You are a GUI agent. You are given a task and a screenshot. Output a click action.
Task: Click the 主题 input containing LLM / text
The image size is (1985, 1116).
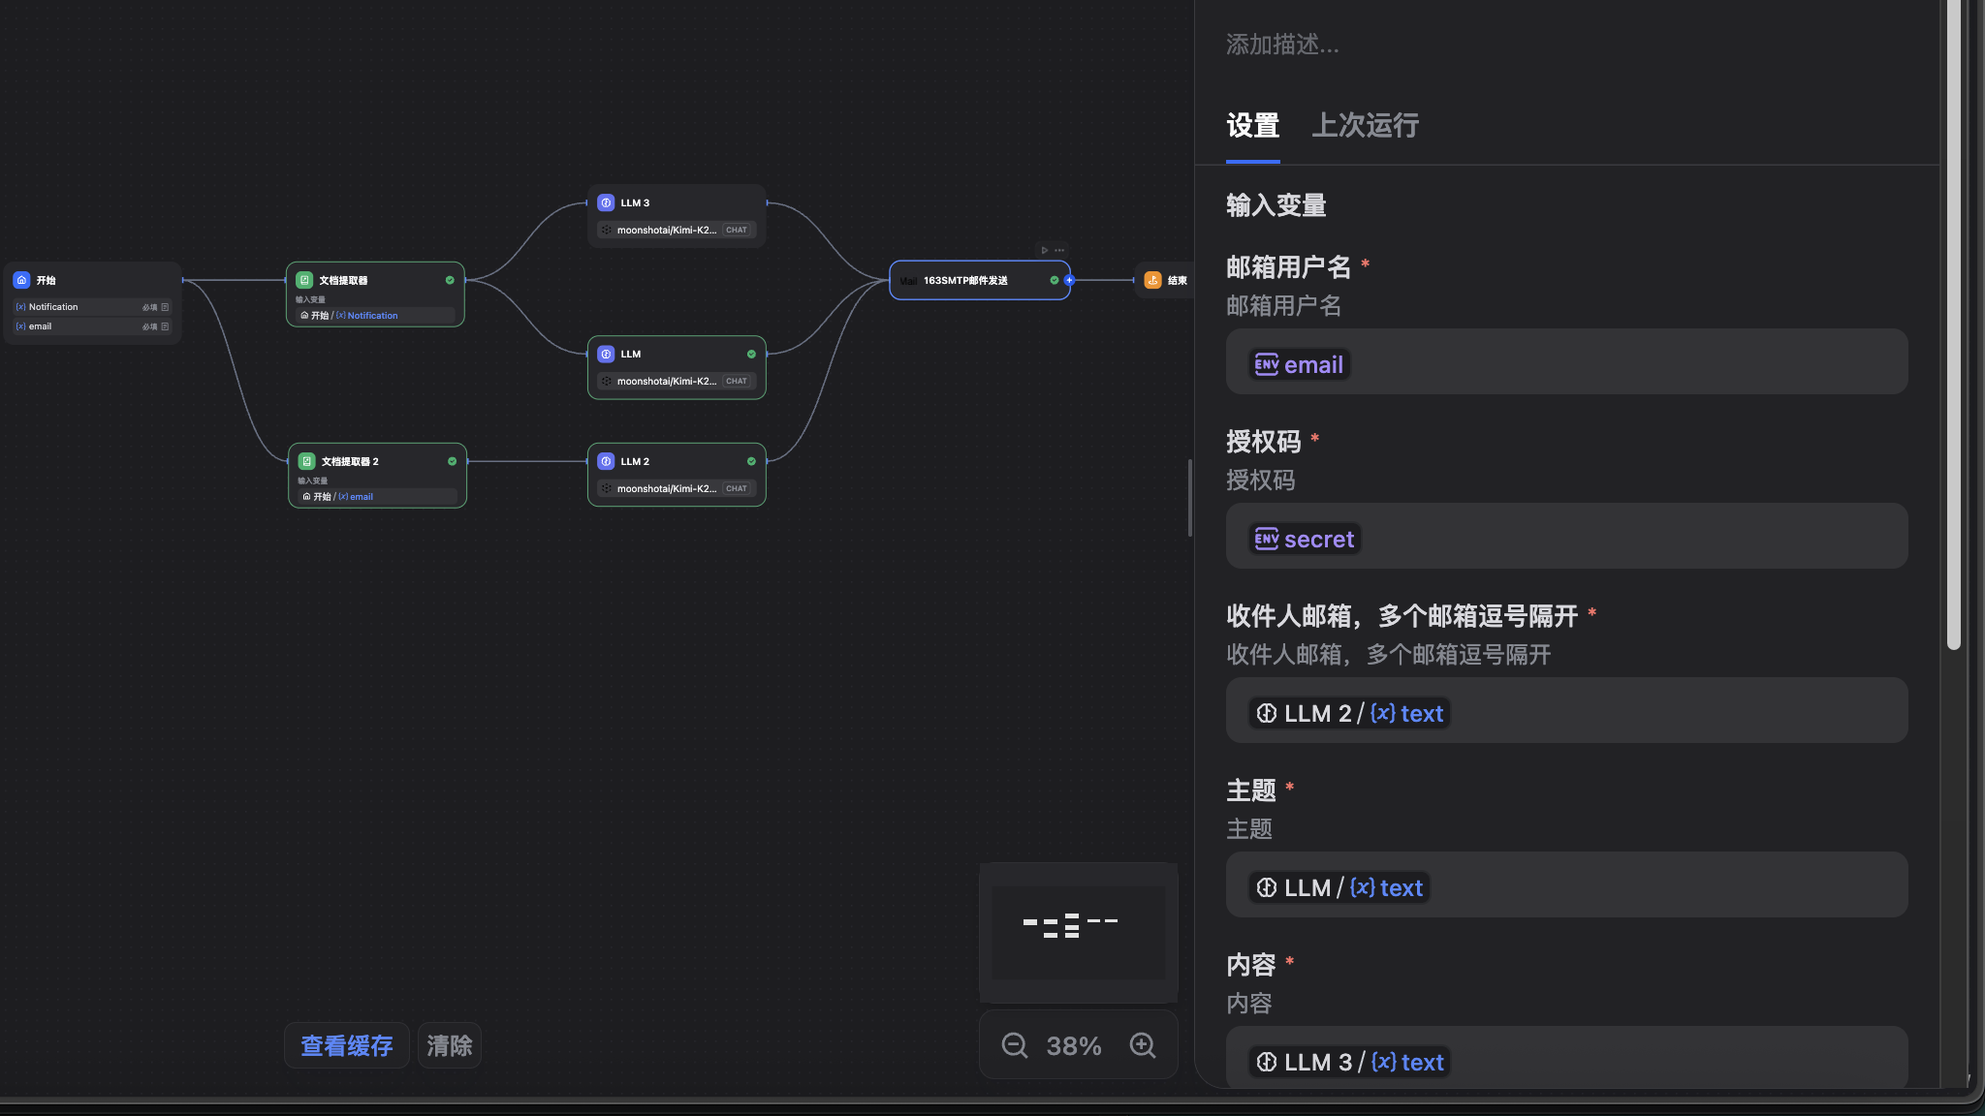(1566, 884)
